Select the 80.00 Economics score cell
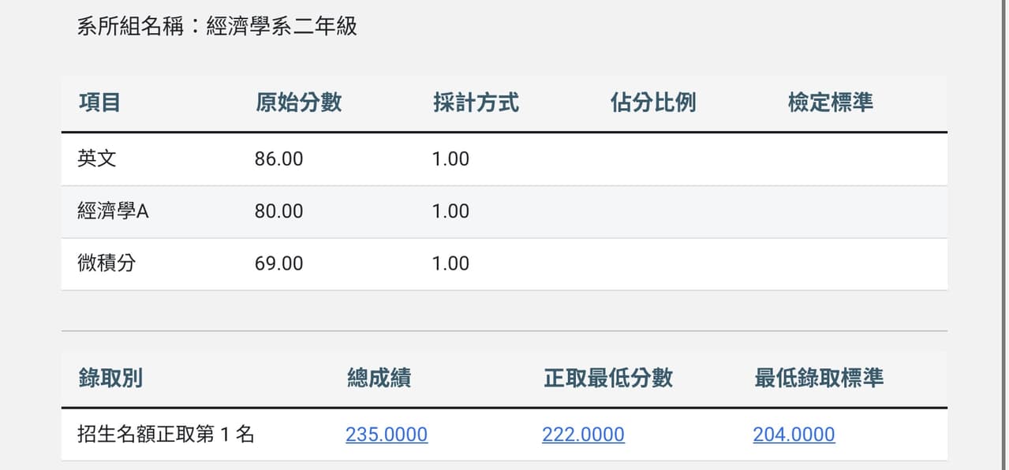The width and height of the screenshot is (1009, 470). [x=278, y=211]
